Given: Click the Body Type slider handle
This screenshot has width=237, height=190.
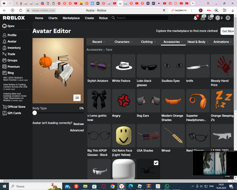Looking at the screenshot, I should click(x=35, y=113).
